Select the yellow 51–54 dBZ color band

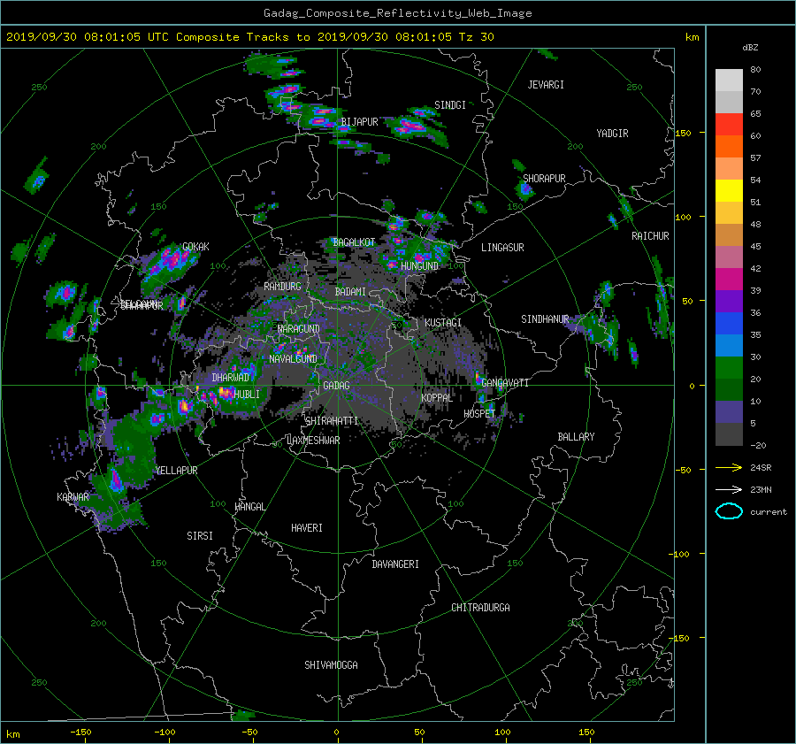[x=729, y=191]
